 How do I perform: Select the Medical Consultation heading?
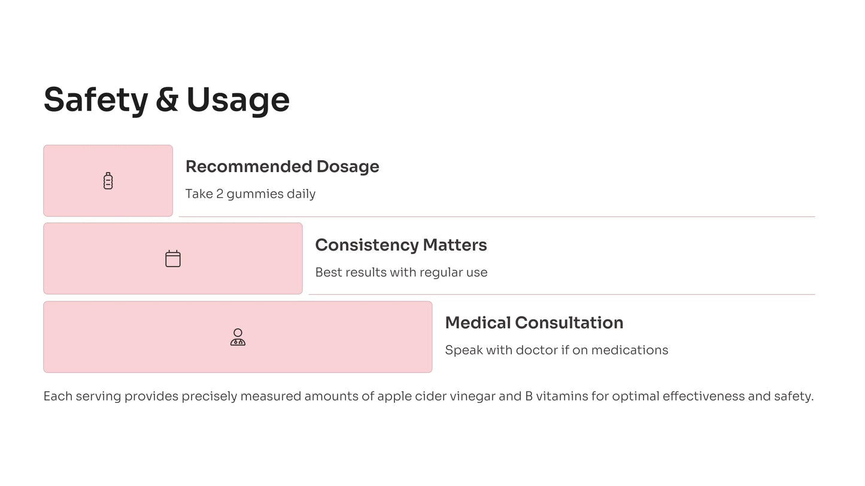click(x=534, y=322)
